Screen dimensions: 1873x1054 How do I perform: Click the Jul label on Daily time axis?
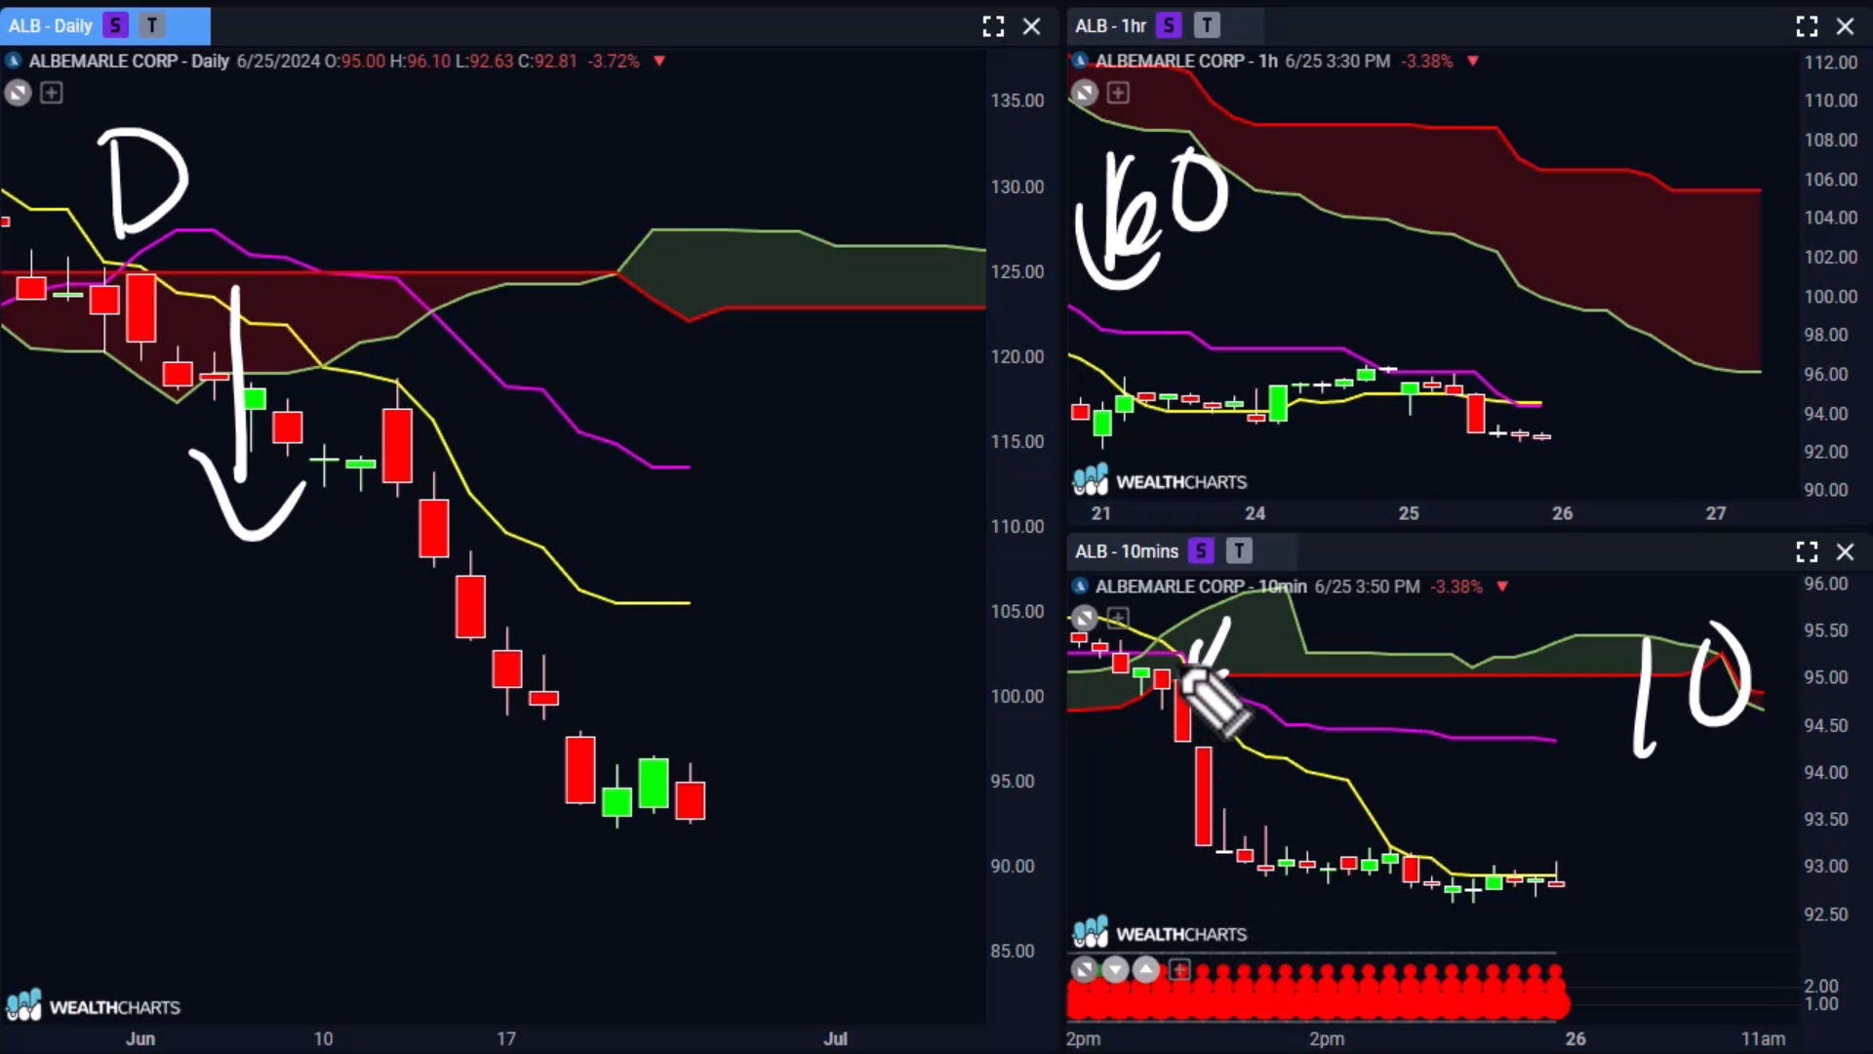click(835, 1038)
